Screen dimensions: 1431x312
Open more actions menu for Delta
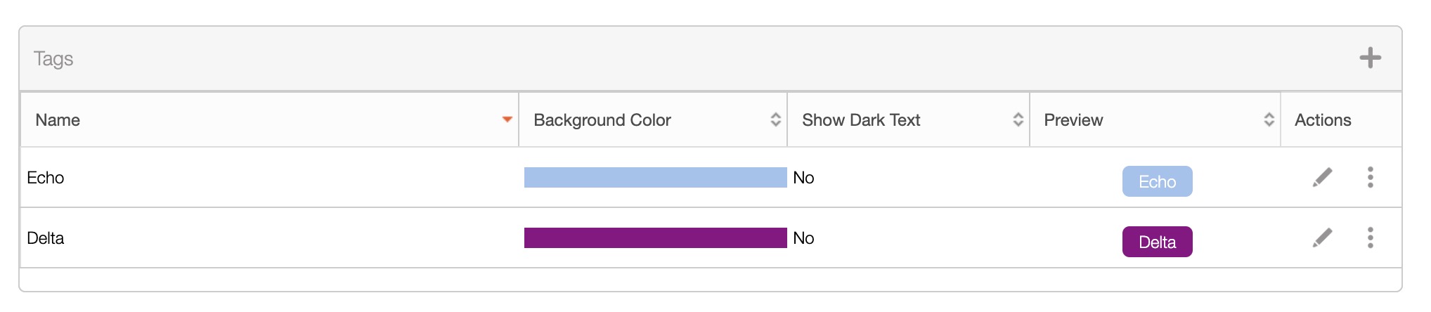point(1370,238)
